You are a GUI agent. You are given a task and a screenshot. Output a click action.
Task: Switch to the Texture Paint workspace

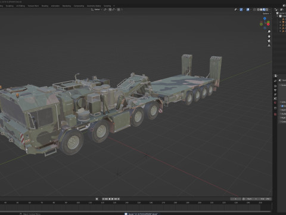click(33, 6)
